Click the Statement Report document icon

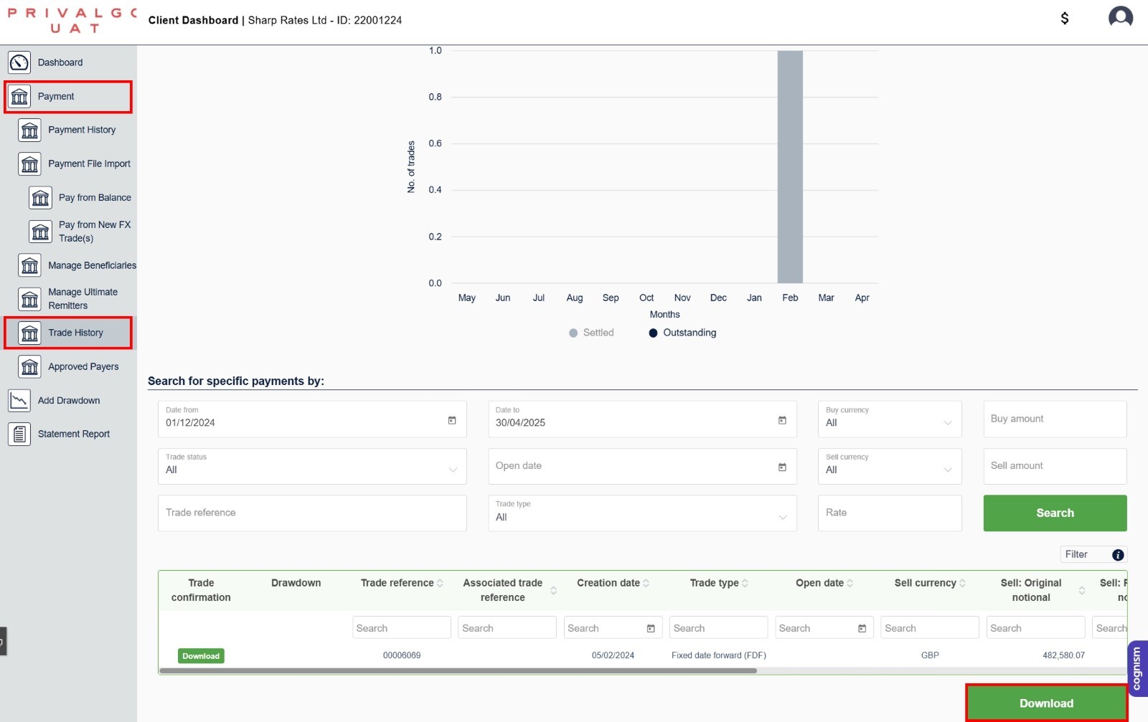[x=19, y=434]
